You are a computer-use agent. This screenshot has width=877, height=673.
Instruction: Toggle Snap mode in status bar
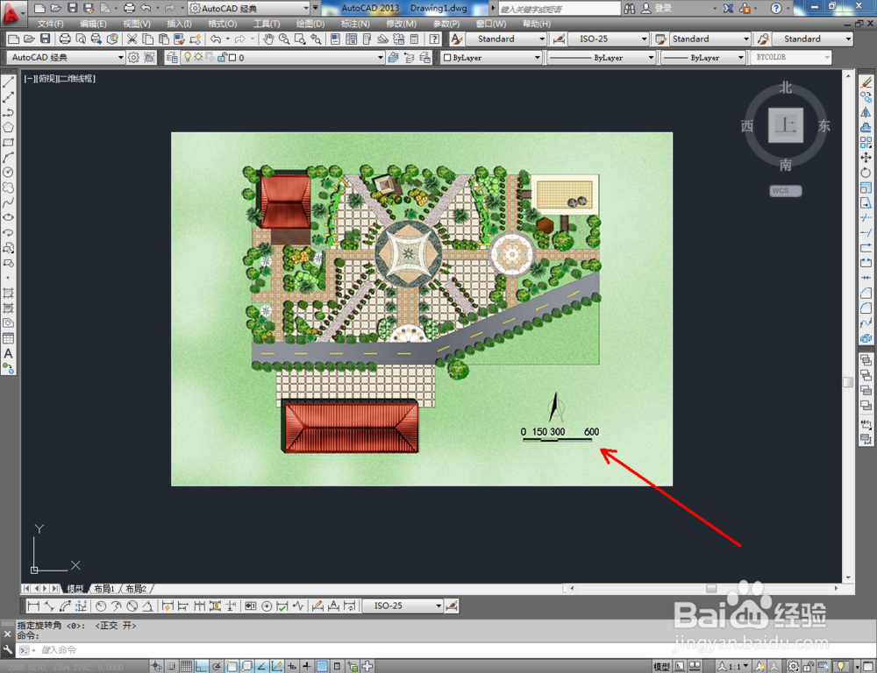point(171,666)
